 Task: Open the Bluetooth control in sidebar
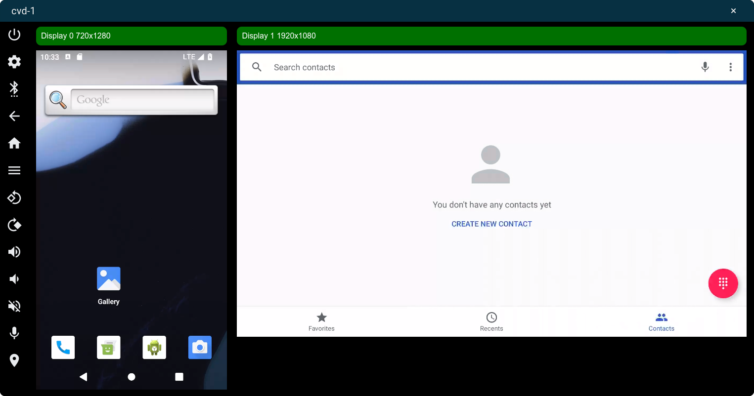coord(14,89)
